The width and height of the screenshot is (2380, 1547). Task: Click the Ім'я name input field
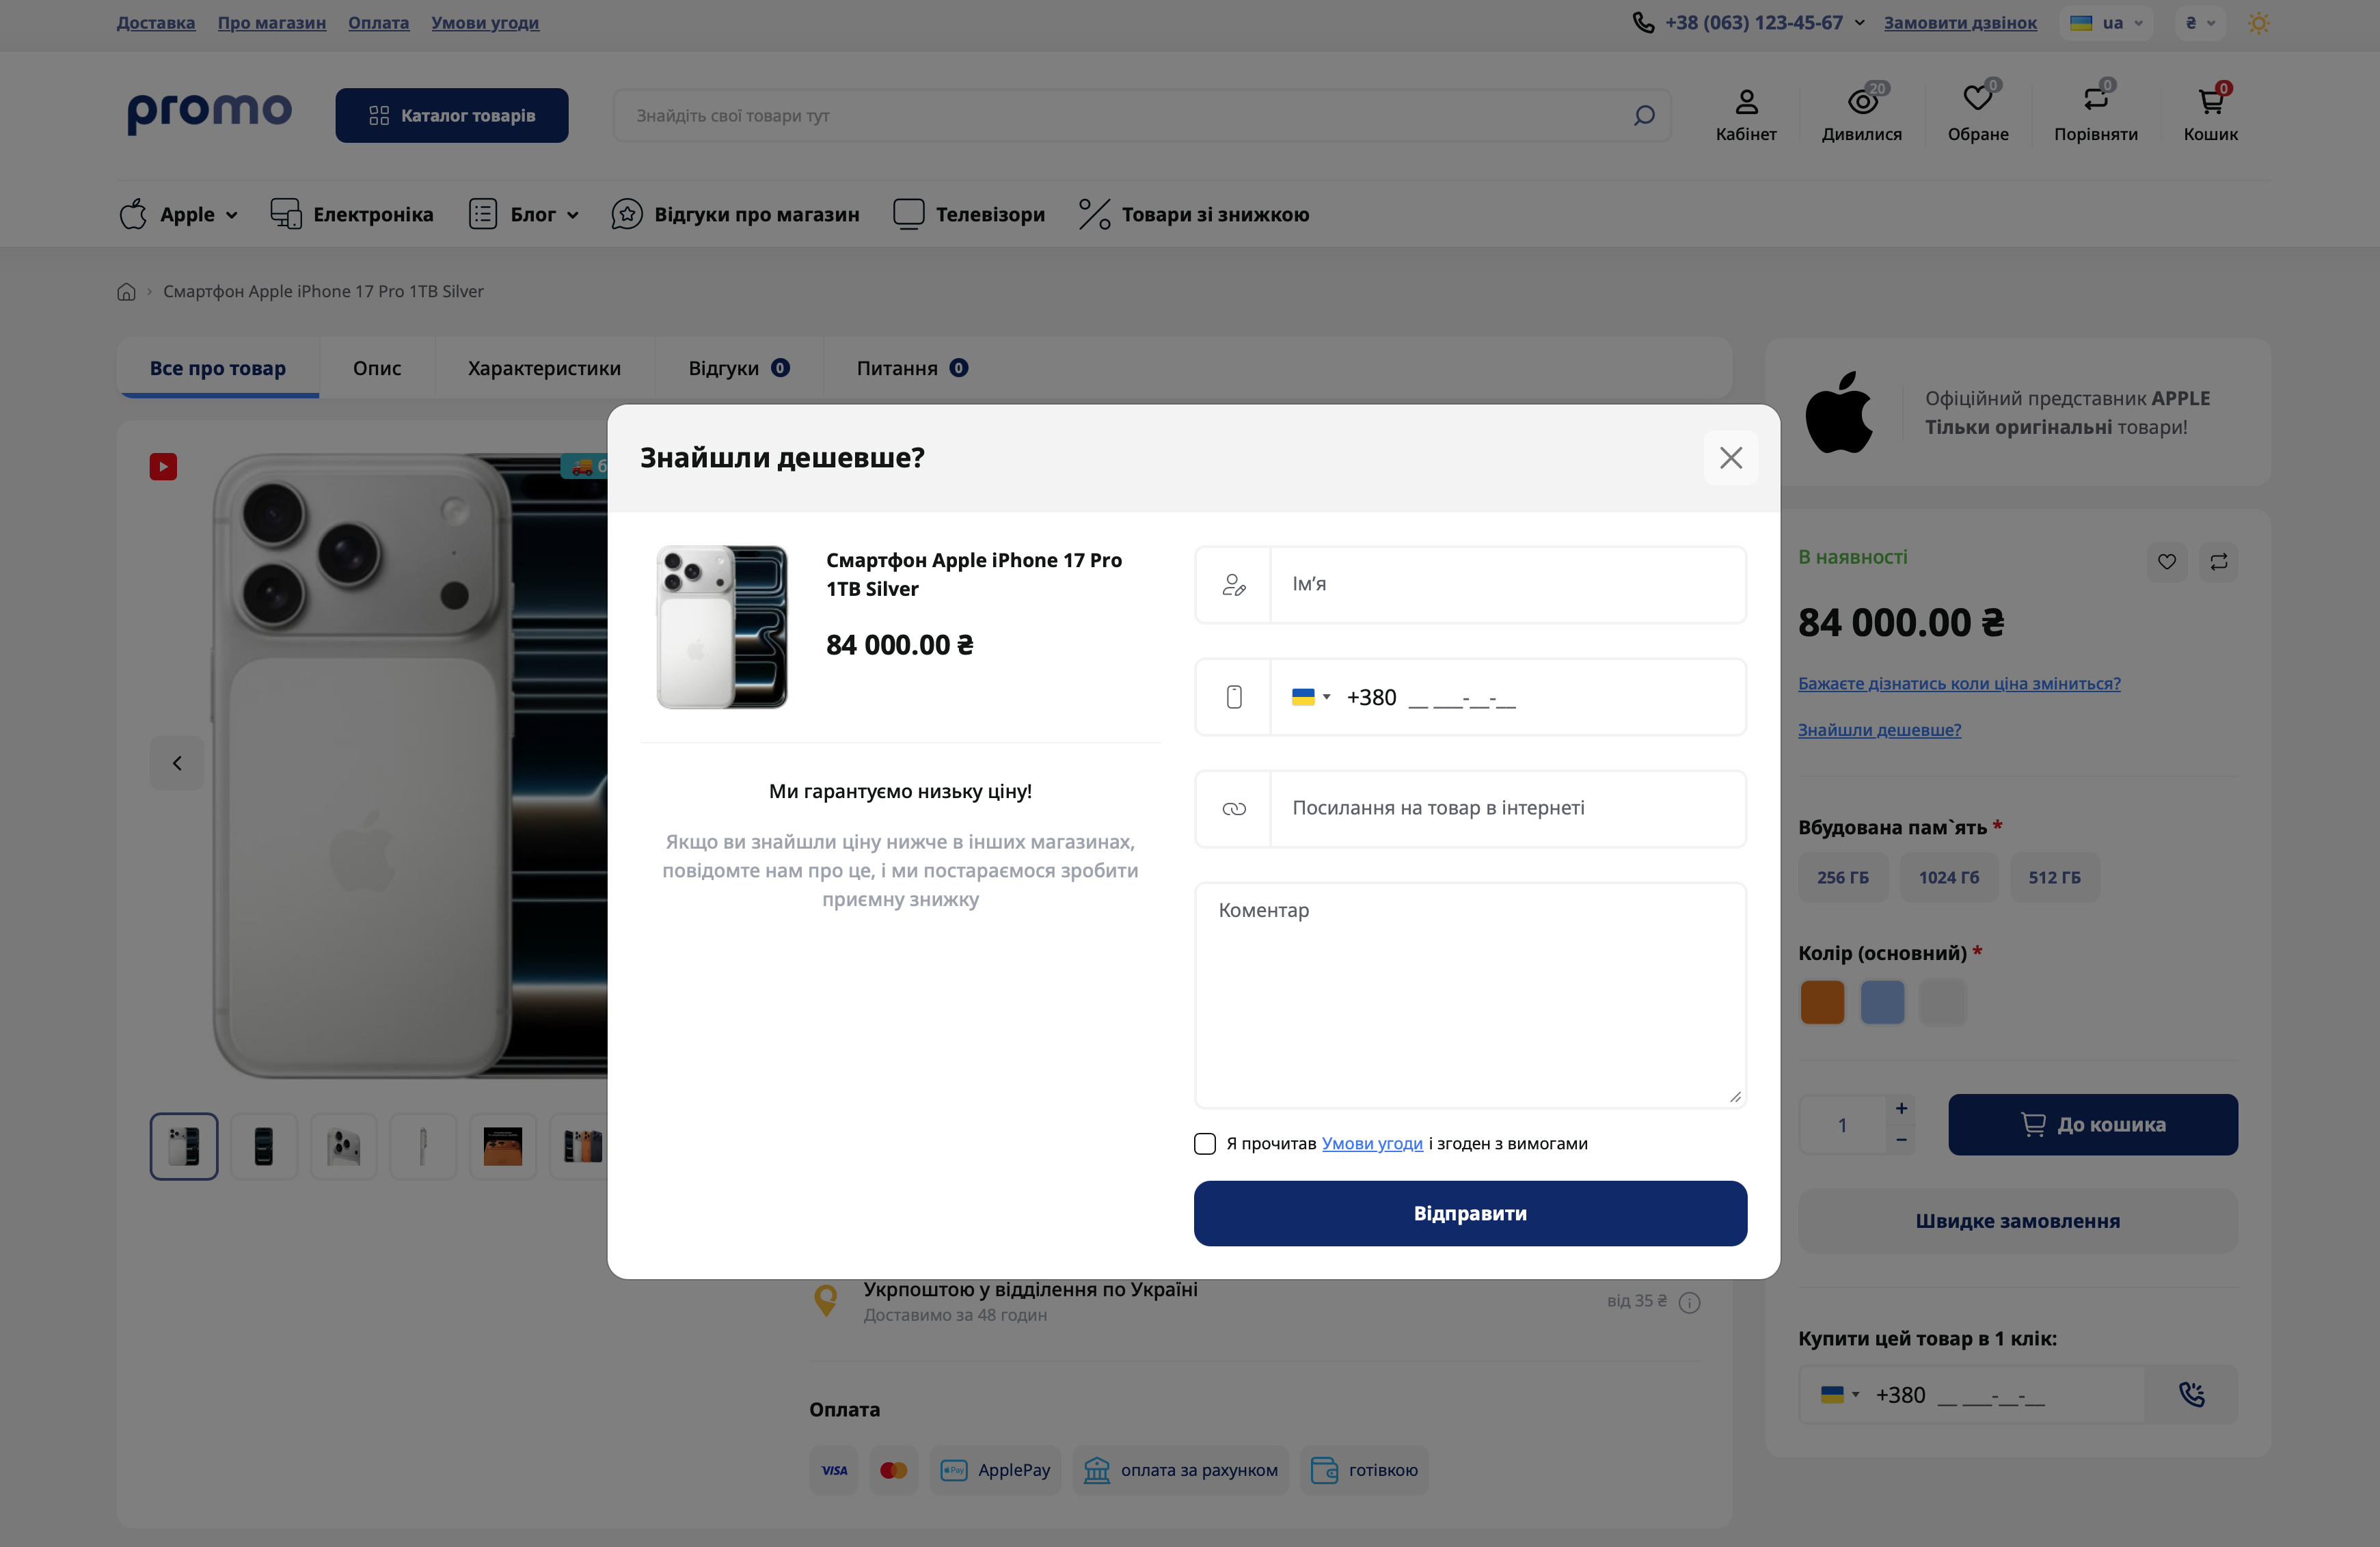coord(1507,585)
